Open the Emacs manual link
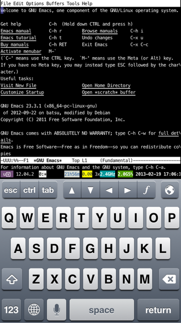The width and height of the screenshot is (181, 323). coord(16,31)
